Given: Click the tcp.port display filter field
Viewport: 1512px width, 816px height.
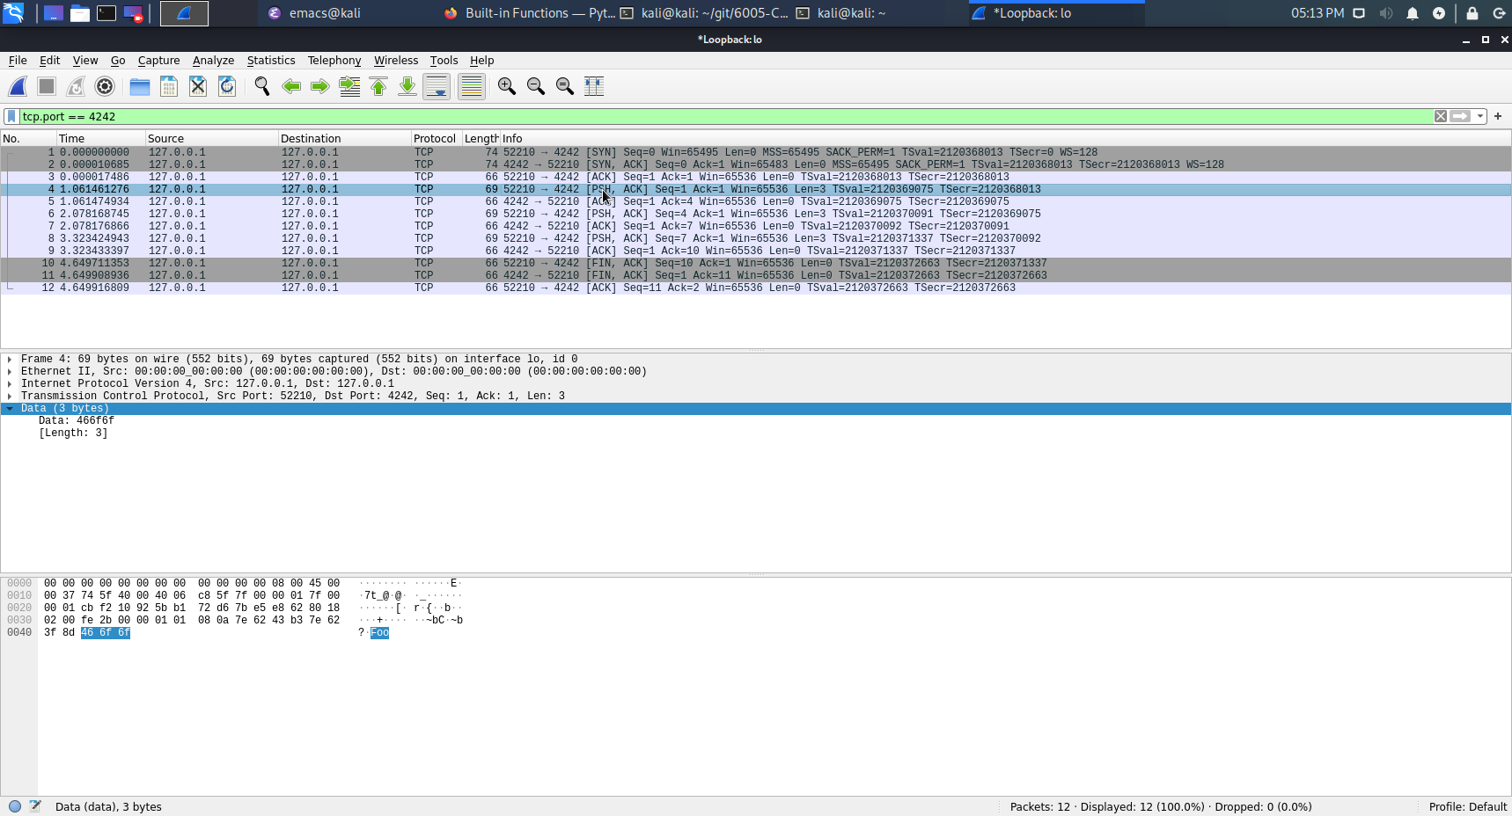Looking at the screenshot, I should coord(704,116).
